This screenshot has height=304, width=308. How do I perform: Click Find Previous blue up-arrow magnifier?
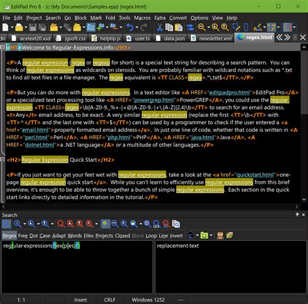coord(45,223)
